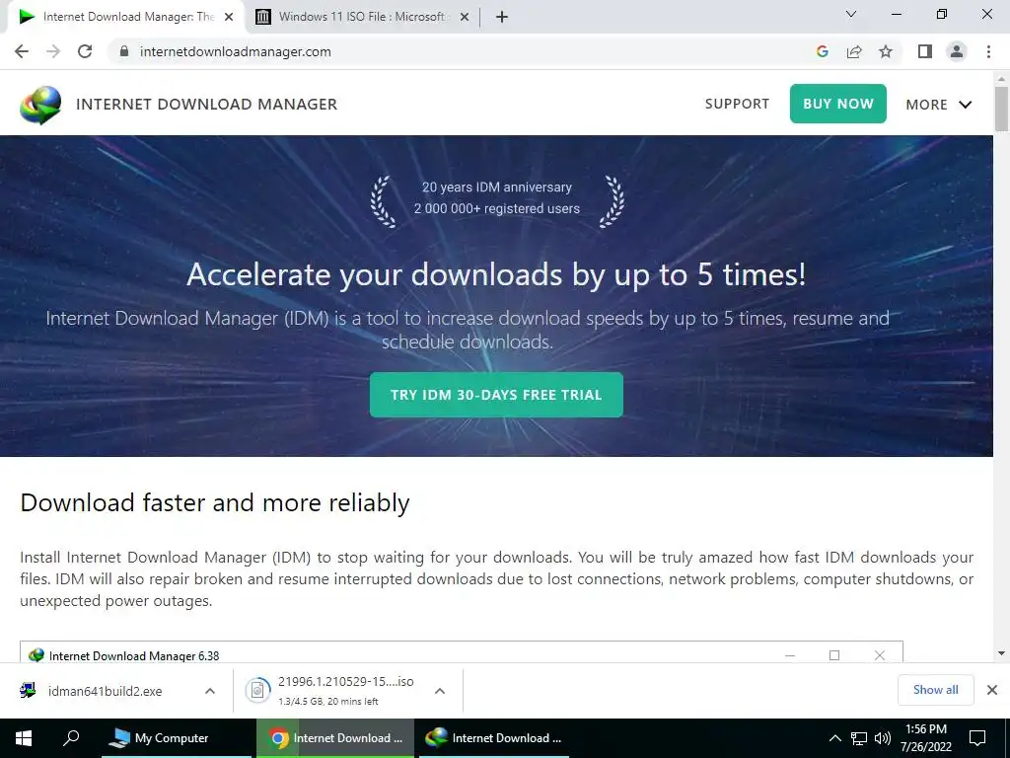Screen dimensions: 1010x758
Task: Click Show all downloads
Action: (935, 690)
